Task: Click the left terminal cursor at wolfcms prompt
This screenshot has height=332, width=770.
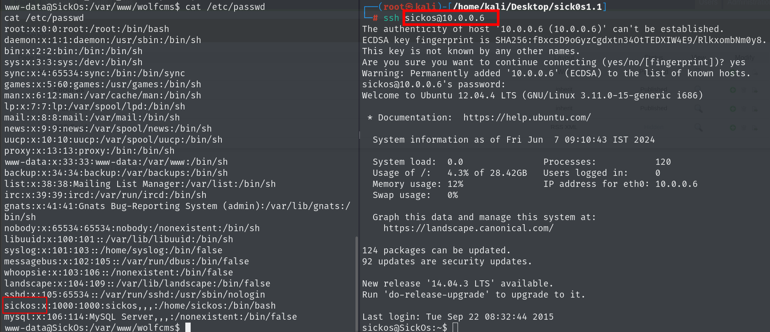Action: pyautogui.click(x=188, y=327)
